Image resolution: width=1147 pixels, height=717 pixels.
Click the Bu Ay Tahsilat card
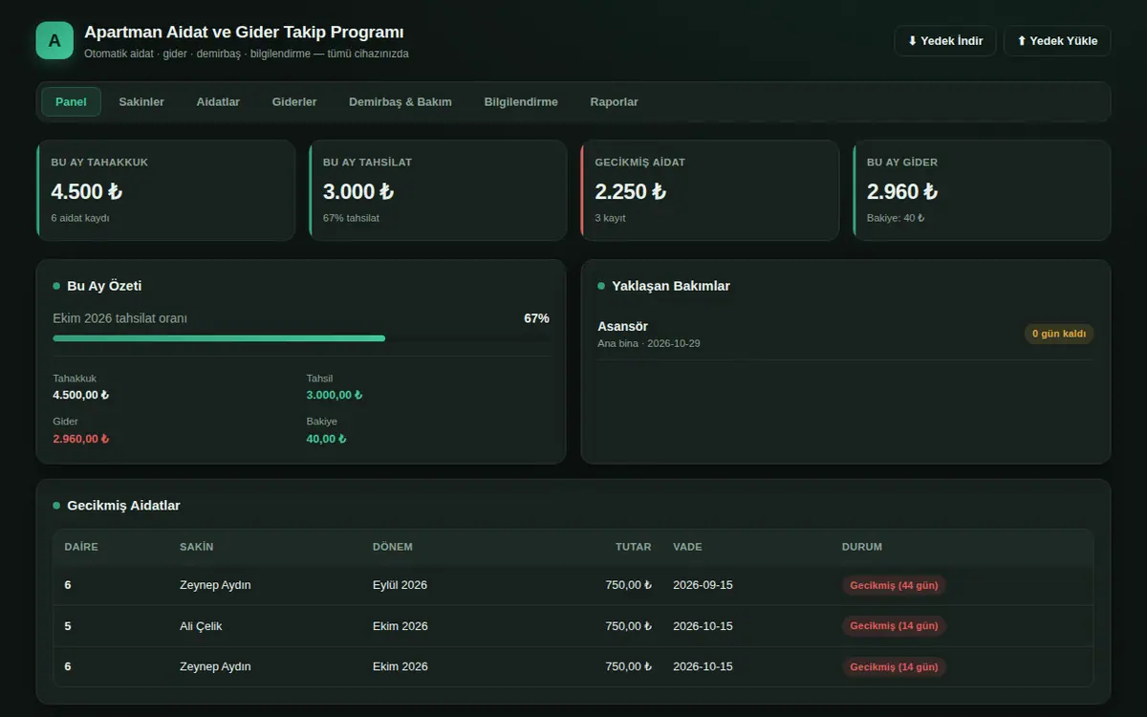tap(438, 190)
